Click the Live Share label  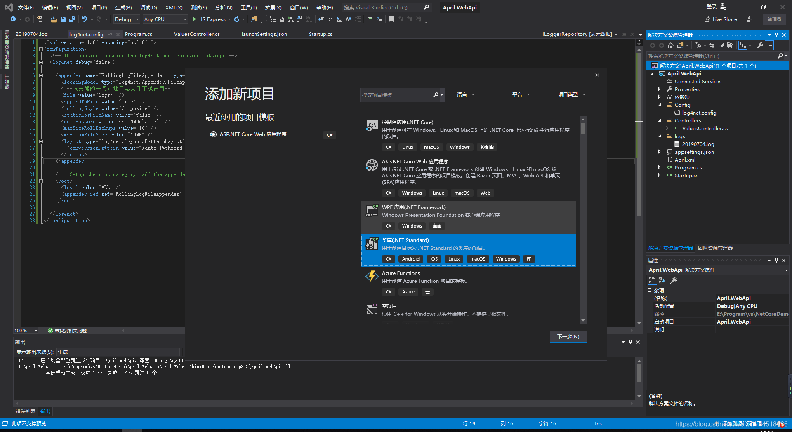click(725, 19)
